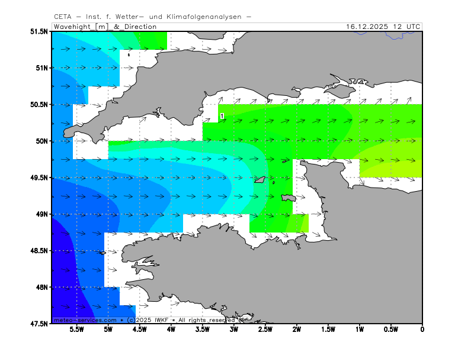Click the 51.5N latitude axis label

(39, 31)
